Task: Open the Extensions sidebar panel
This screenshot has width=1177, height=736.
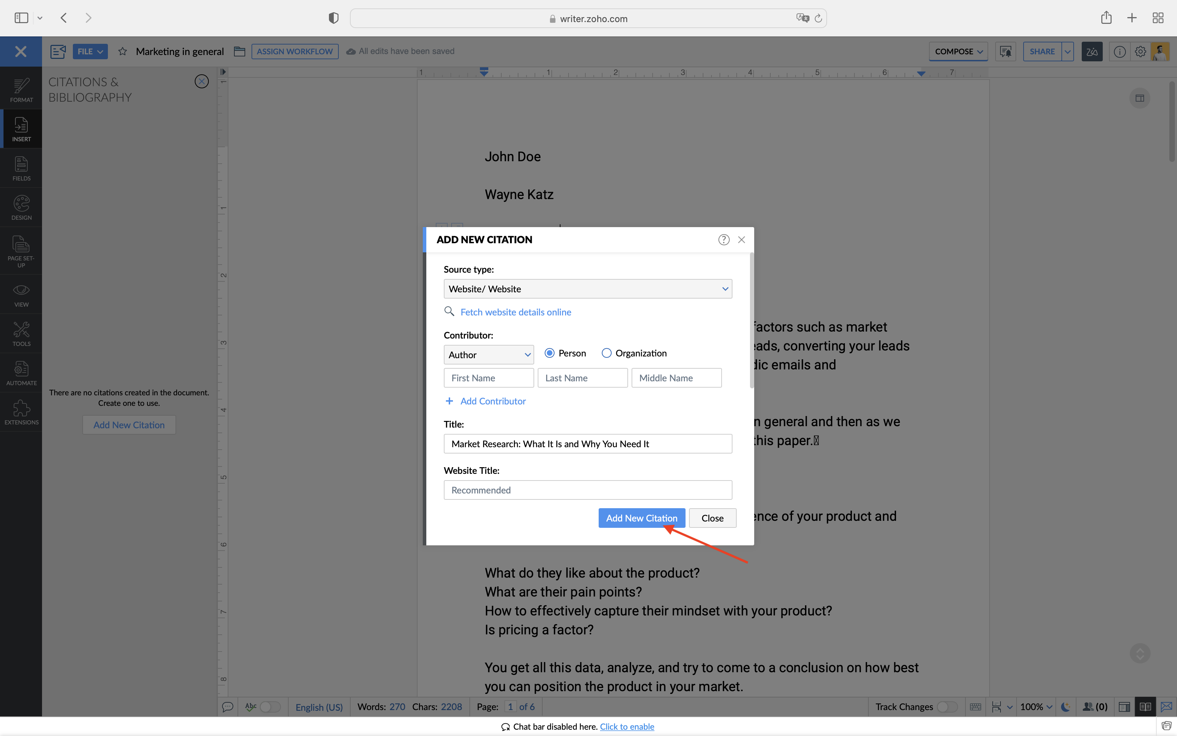Action: [21, 412]
